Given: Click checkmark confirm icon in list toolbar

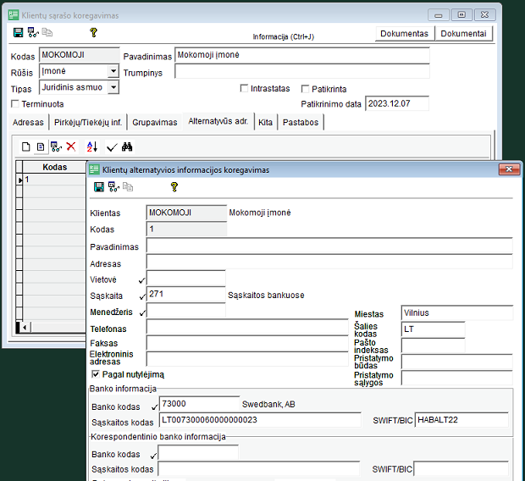Looking at the screenshot, I should [112, 147].
